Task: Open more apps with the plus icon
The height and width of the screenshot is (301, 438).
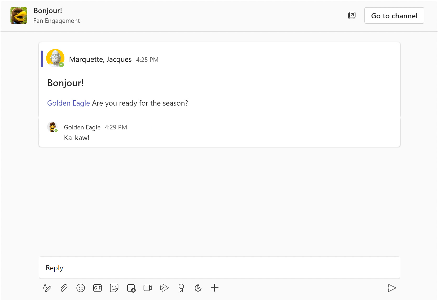Action: click(x=215, y=288)
